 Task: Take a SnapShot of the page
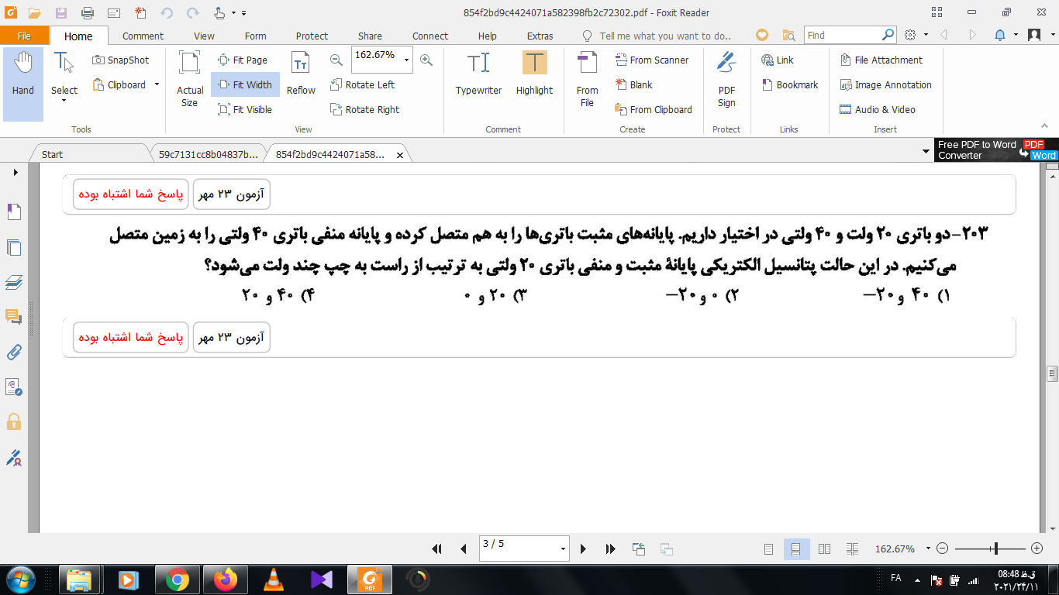tap(120, 60)
